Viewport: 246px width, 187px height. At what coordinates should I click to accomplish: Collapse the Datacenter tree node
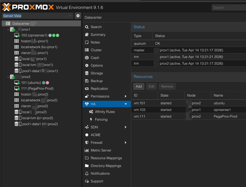(x=4, y=23)
